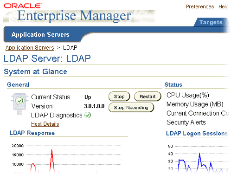The width and height of the screenshot is (231, 174).
Task: Click the 'General' section heading
Action: click(18, 85)
